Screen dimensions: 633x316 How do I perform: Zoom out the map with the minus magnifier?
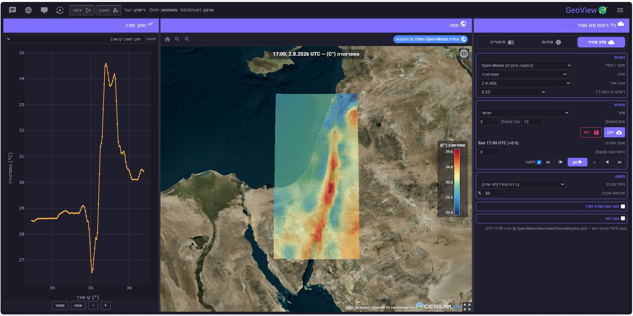177,39
